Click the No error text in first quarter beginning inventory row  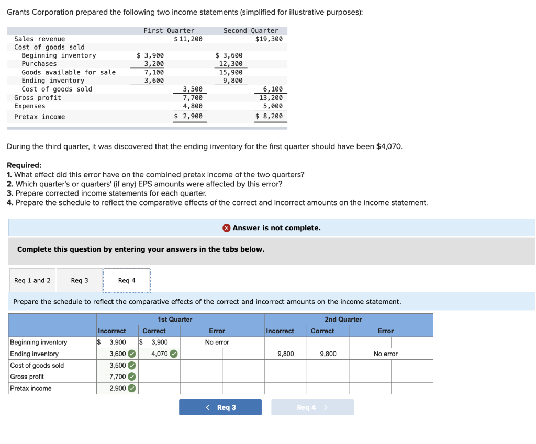217,342
